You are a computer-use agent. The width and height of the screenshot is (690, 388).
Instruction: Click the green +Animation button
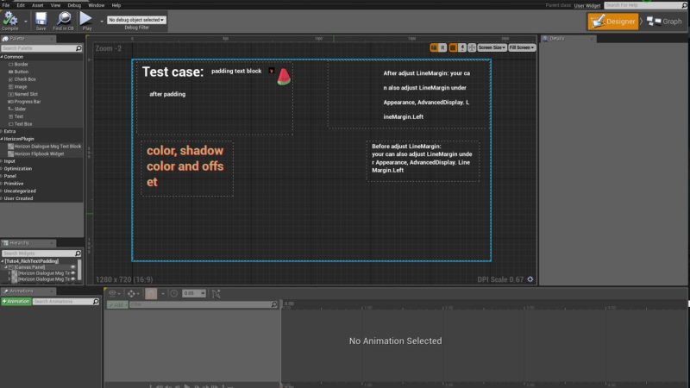pos(17,302)
